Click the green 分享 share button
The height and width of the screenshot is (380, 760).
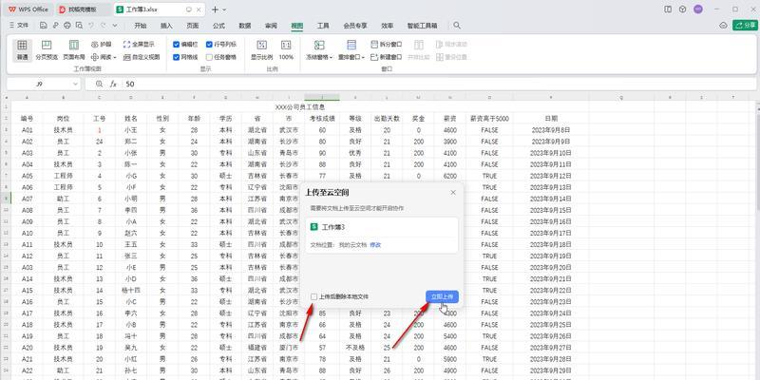pos(745,26)
